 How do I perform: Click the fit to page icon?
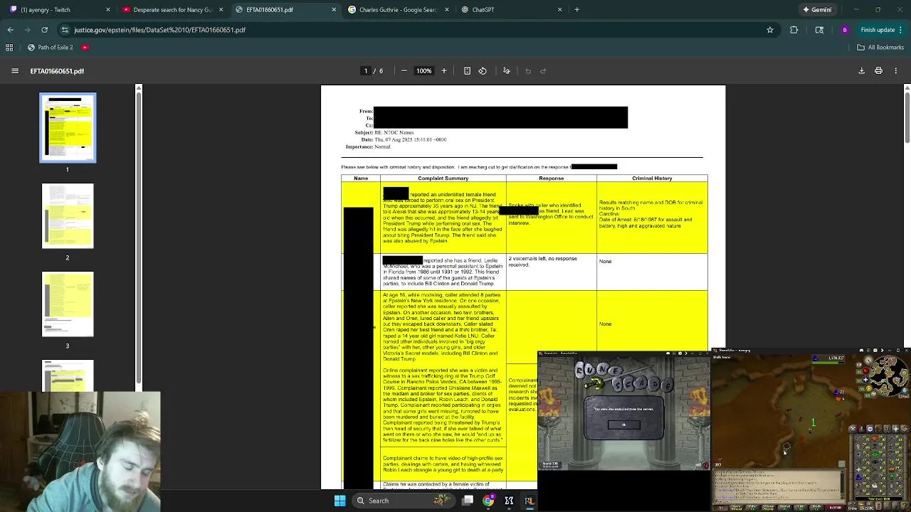[467, 71]
